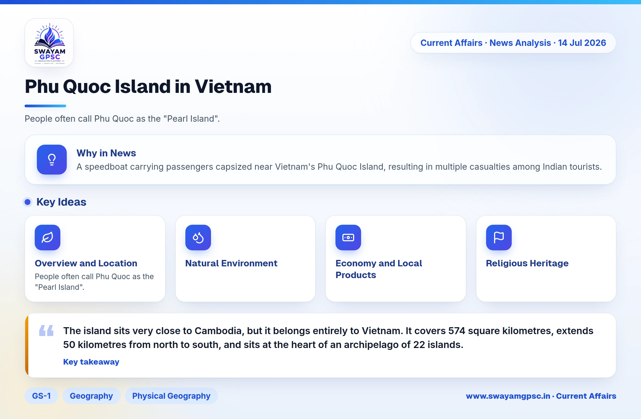Click Pearl Island text in Overview card

click(x=94, y=282)
